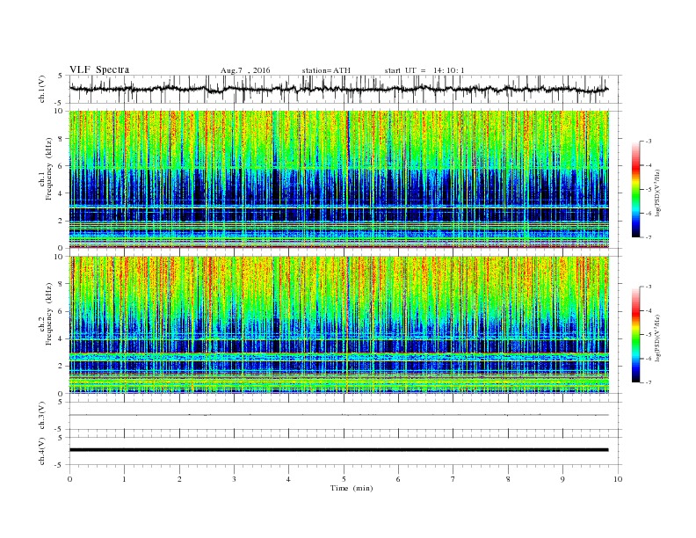Click the "8" kHz tick on ch.1 frequency axis
Viewport: 696px width, 538px height.
(61, 139)
